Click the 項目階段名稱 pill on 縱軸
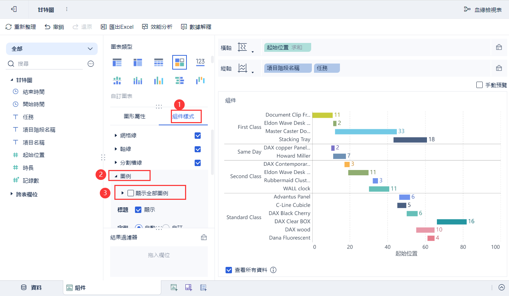The width and height of the screenshot is (509, 296). [x=288, y=68]
